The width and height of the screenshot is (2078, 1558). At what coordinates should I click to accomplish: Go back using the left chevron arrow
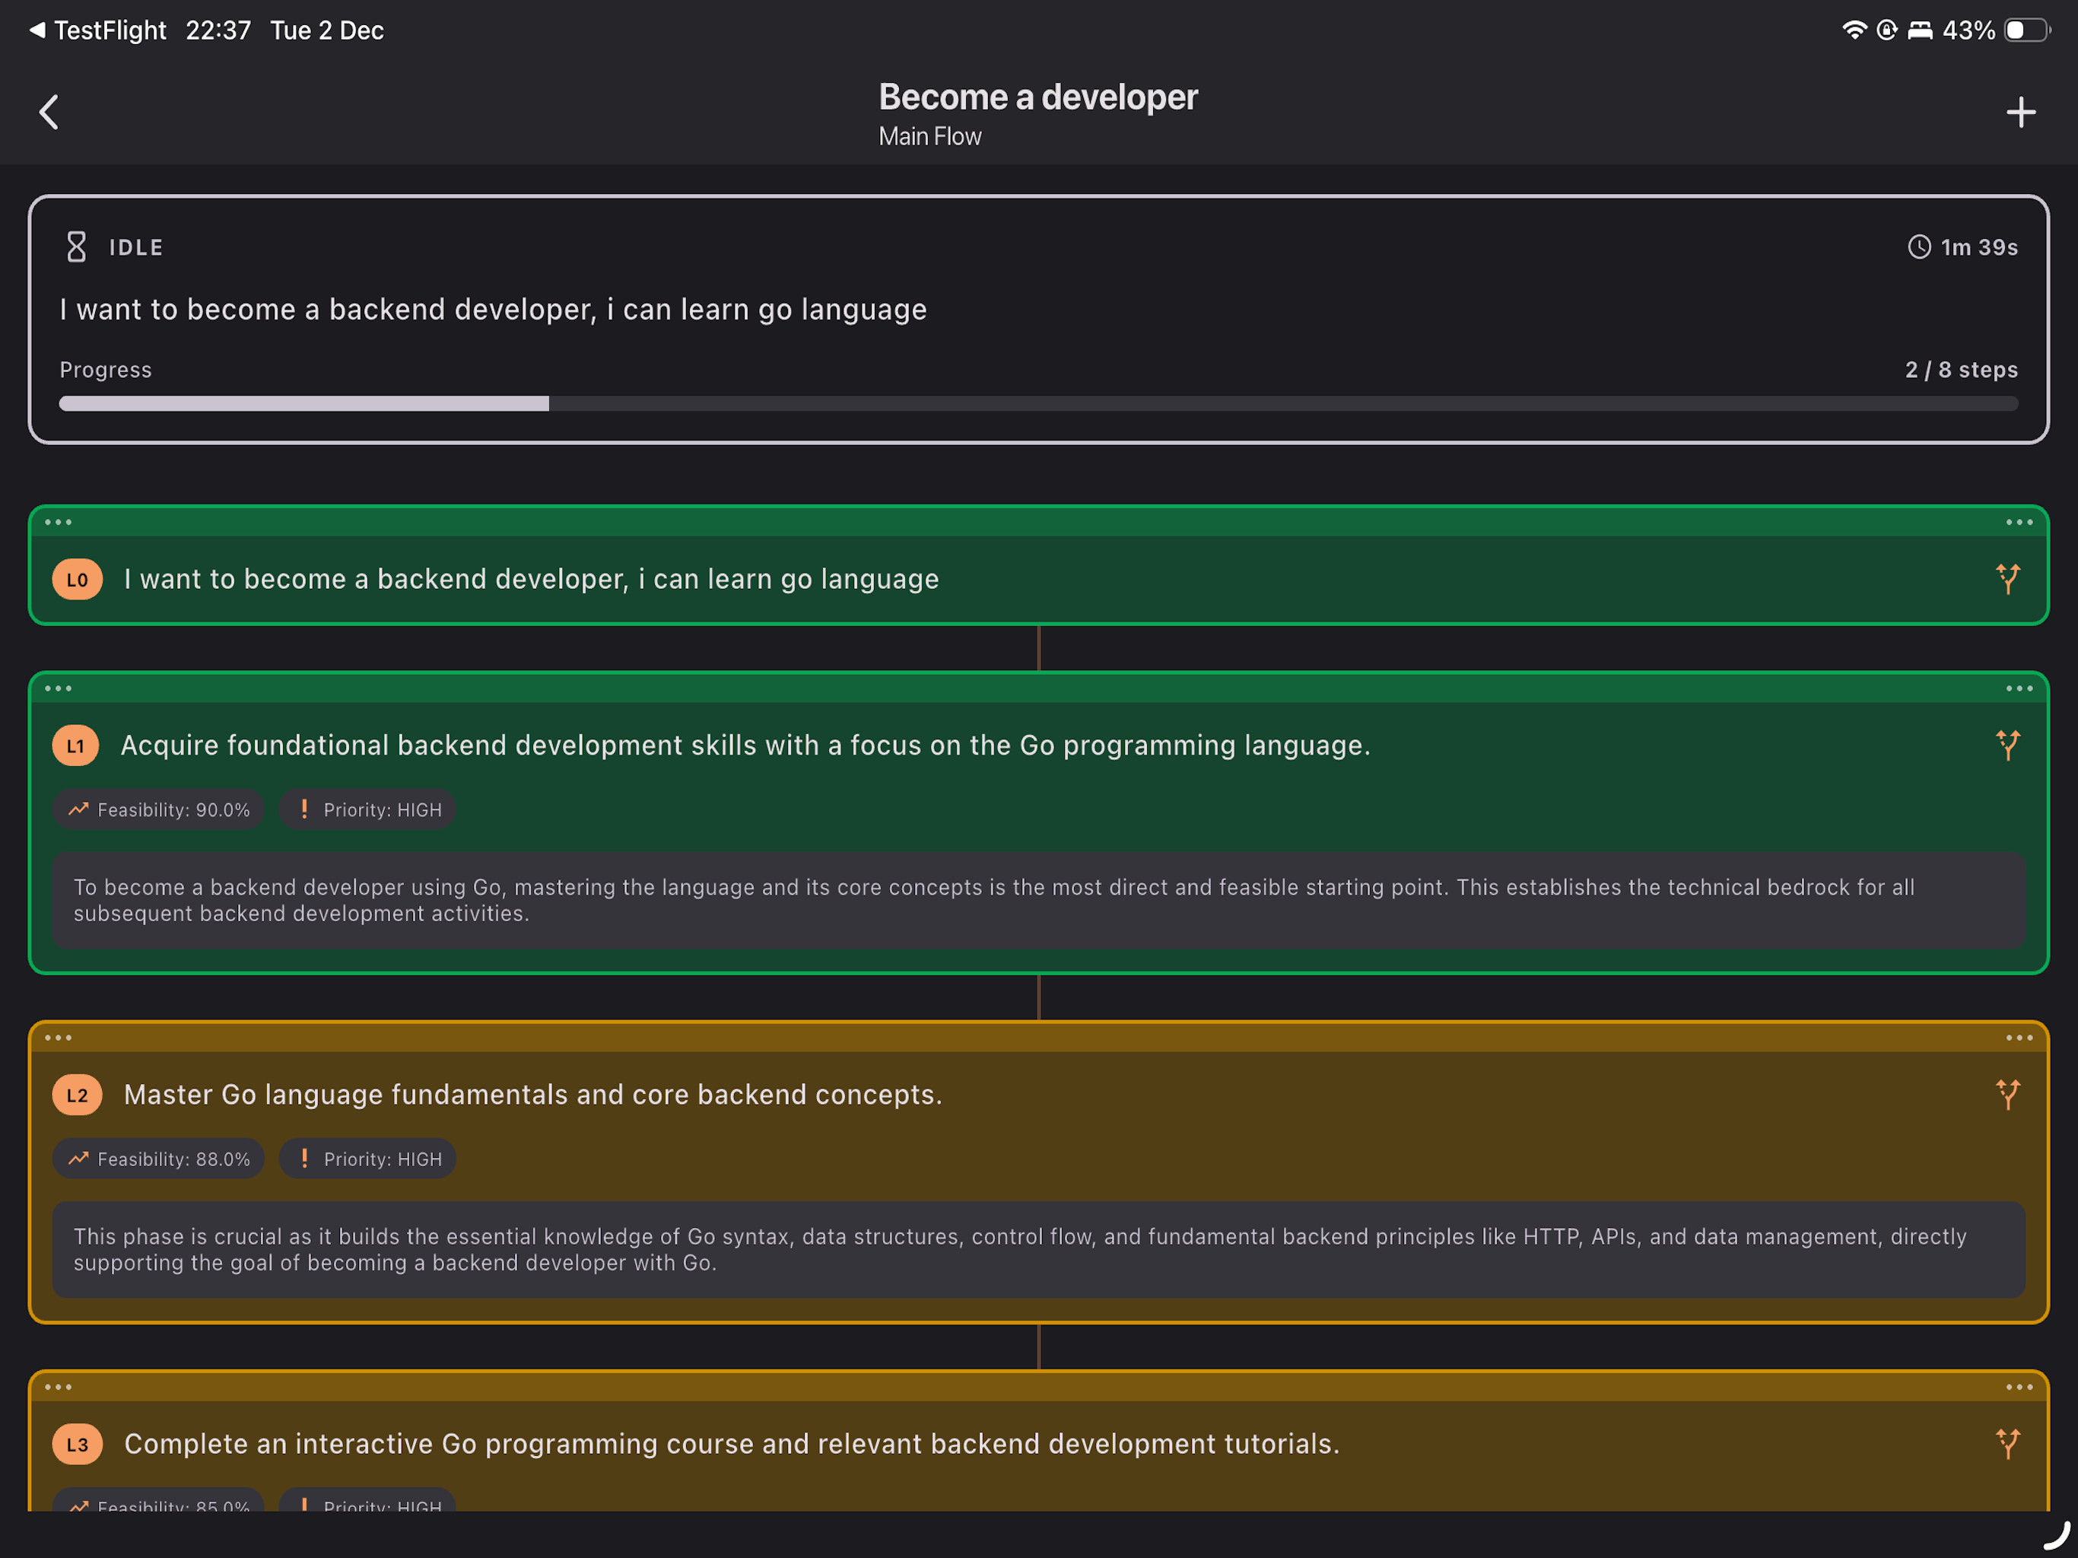(x=49, y=112)
